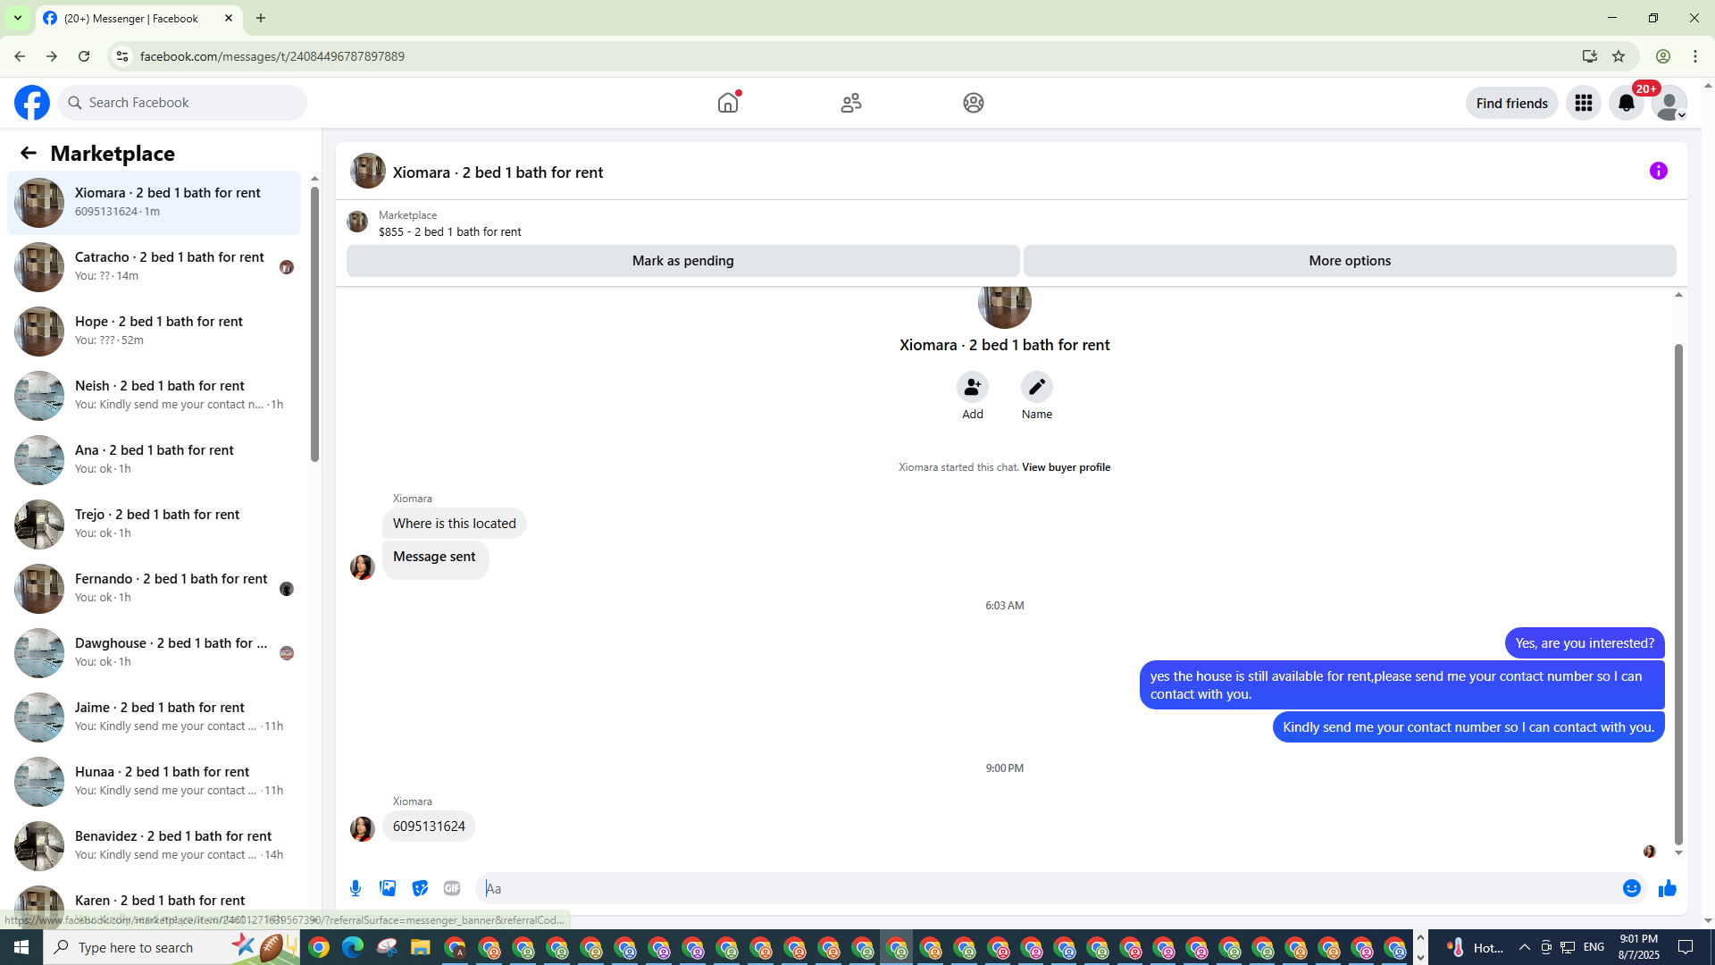The height and width of the screenshot is (965, 1715).
Task: Click the conversation list scrollbar
Action: 314,324
